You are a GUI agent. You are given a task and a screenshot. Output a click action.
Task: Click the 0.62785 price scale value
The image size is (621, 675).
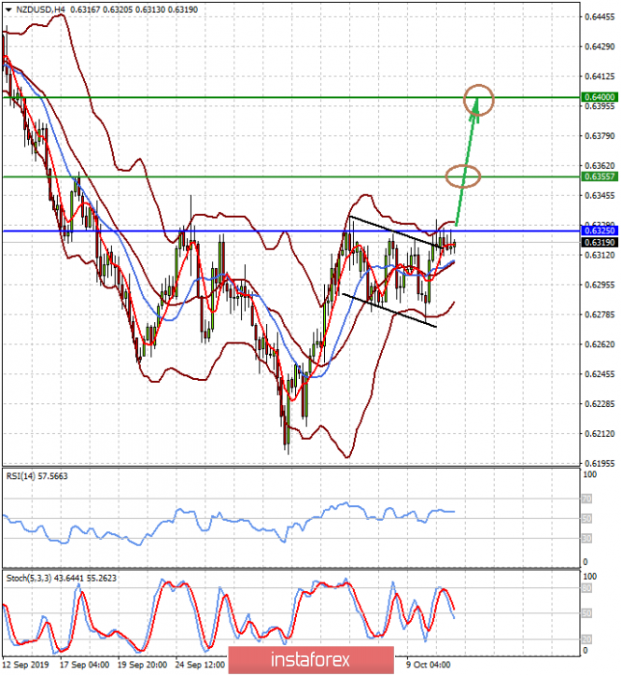(x=600, y=315)
